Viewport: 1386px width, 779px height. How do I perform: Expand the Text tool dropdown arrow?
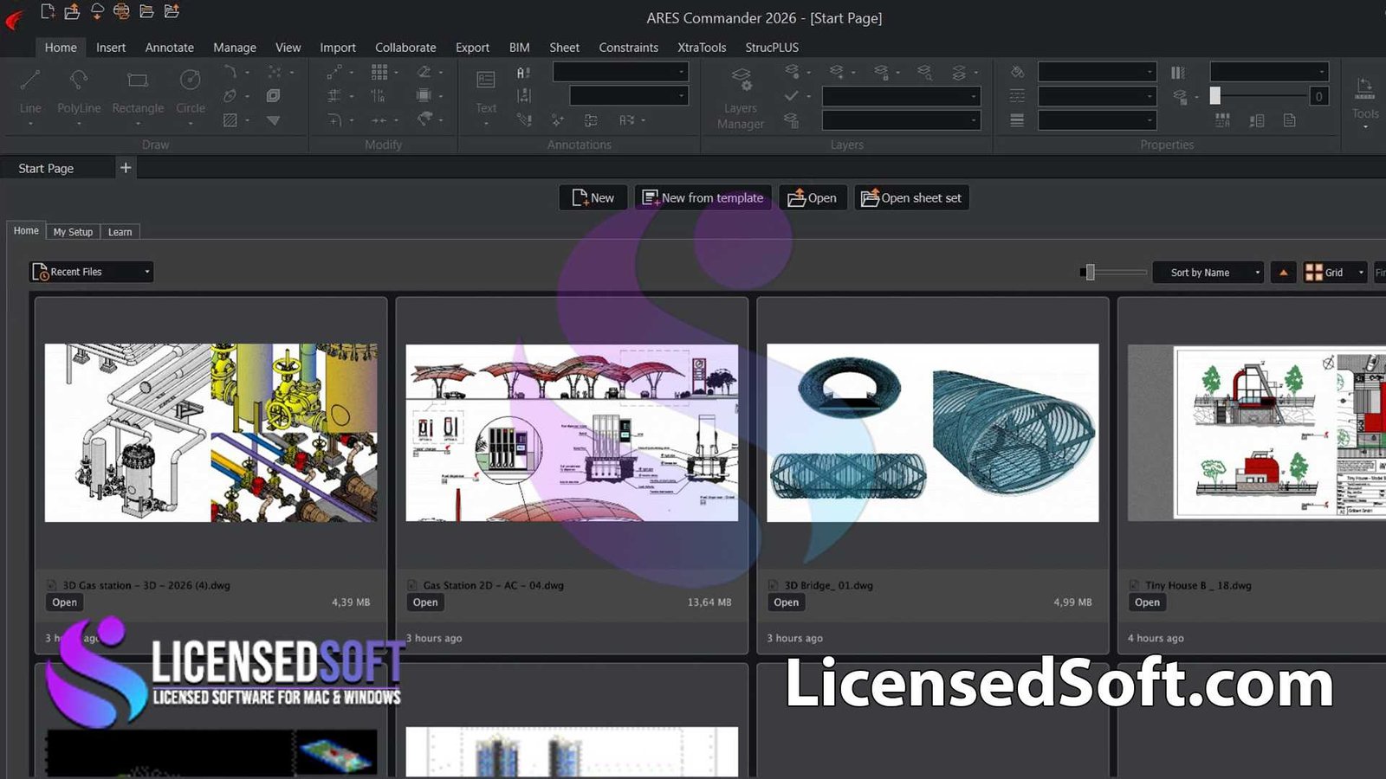click(x=486, y=124)
